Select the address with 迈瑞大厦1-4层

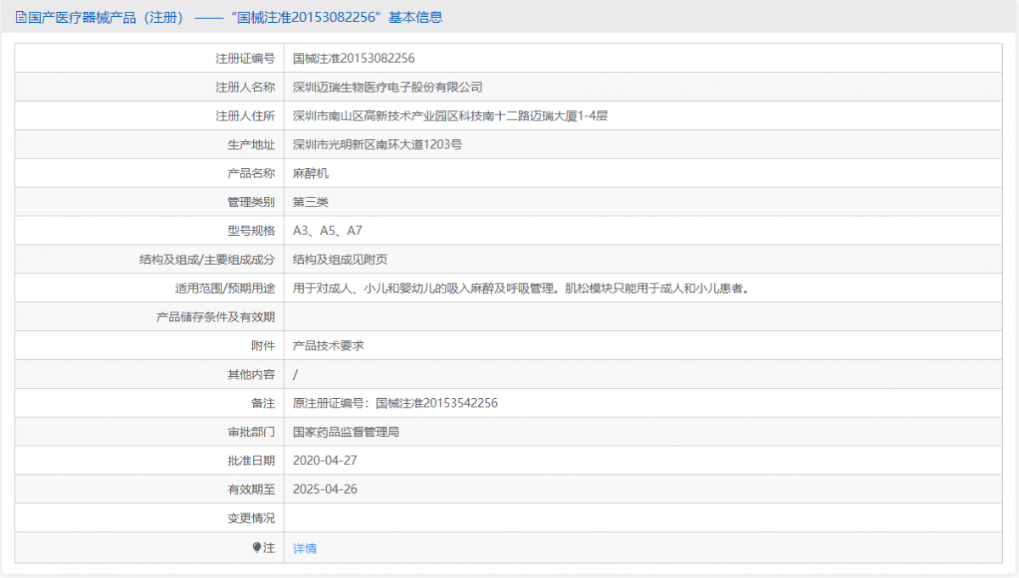[450, 116]
